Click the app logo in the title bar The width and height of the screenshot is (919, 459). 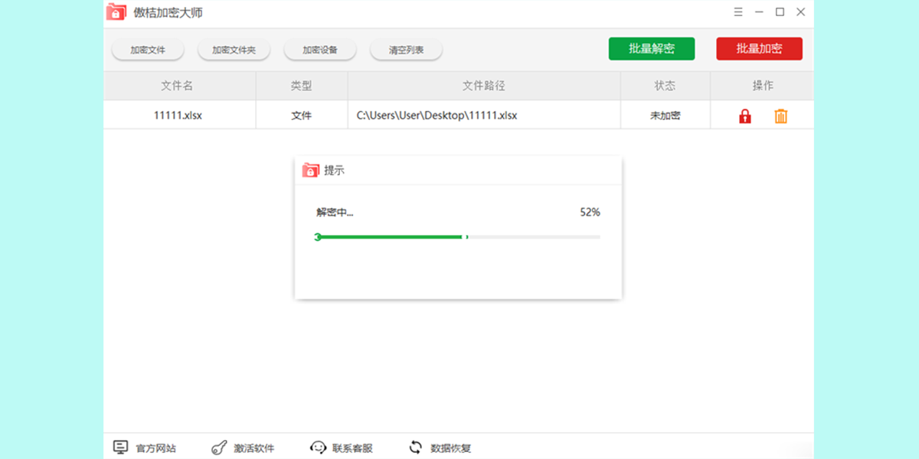coord(115,12)
